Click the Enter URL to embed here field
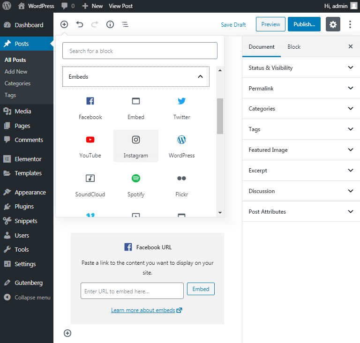The width and height of the screenshot is (360, 343). [x=132, y=291]
